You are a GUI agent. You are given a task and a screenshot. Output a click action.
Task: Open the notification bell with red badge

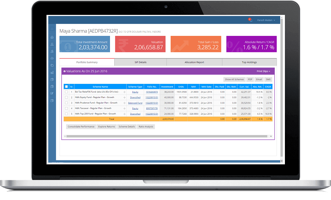pyautogui.click(x=250, y=20)
